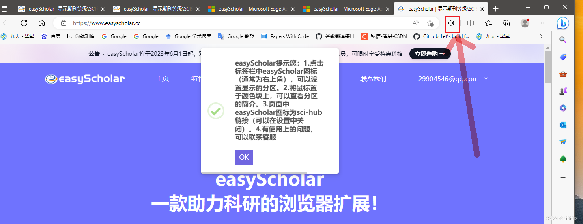
Task: Switch to the first easyScholar tab
Action: pos(61,8)
